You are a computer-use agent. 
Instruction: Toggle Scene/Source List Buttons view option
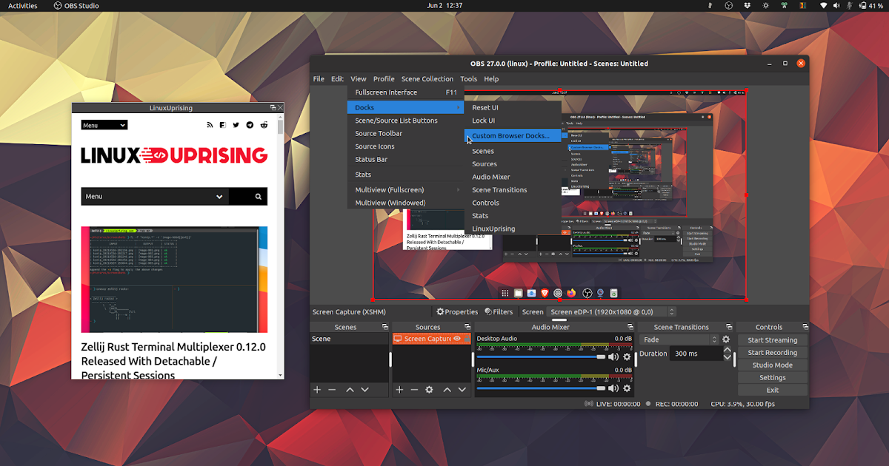405,121
